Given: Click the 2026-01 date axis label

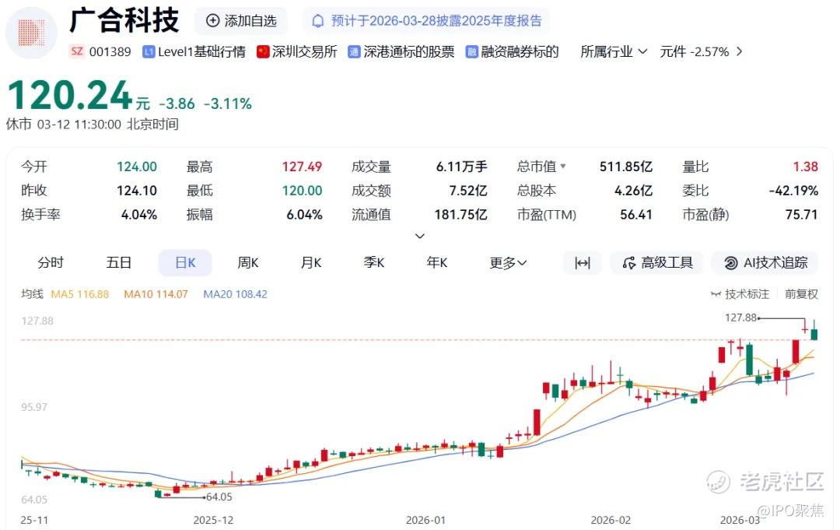Looking at the screenshot, I should 425,520.
